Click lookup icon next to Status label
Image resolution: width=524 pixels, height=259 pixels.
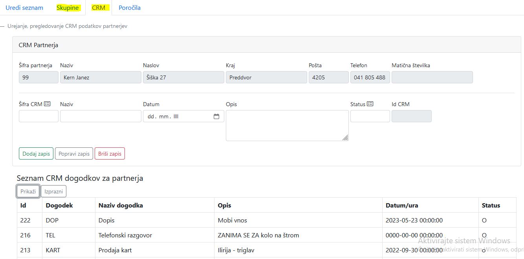pyautogui.click(x=370, y=104)
